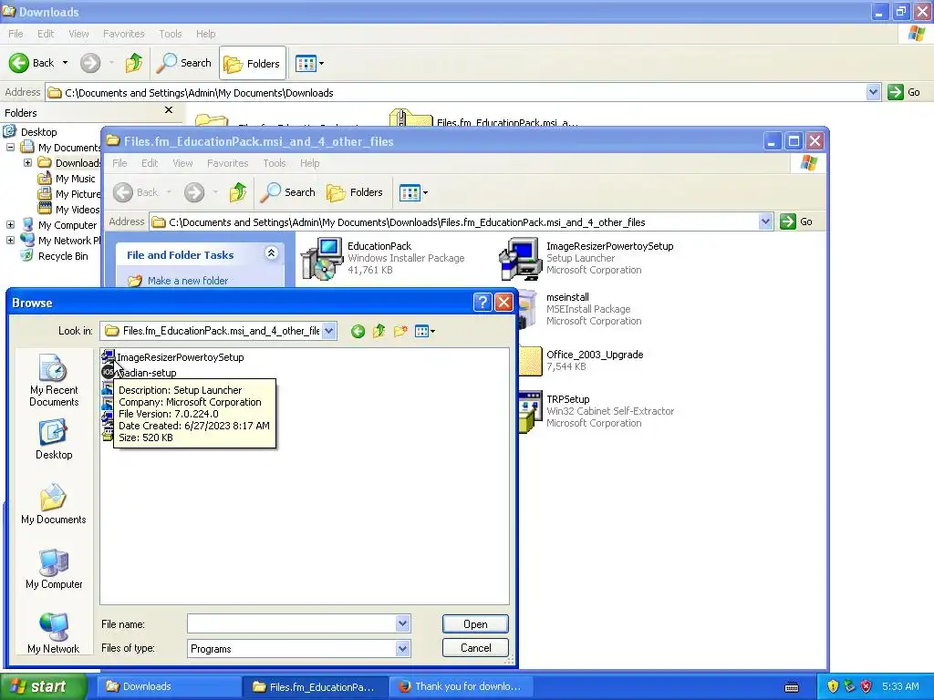Select EducationPack installer icon
Viewport: 934px width, 700px height.
(321, 258)
